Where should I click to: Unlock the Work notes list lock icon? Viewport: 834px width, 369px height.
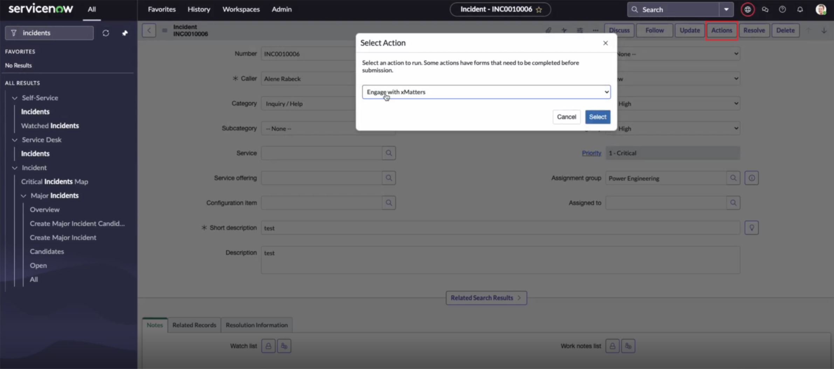pyautogui.click(x=612, y=346)
